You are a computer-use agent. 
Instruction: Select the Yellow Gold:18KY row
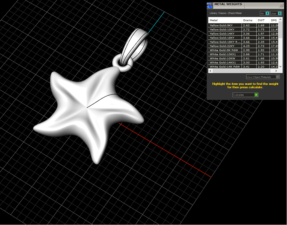(x=243, y=38)
